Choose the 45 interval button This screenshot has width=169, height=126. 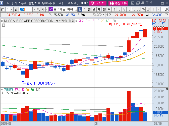pos(143,10)
